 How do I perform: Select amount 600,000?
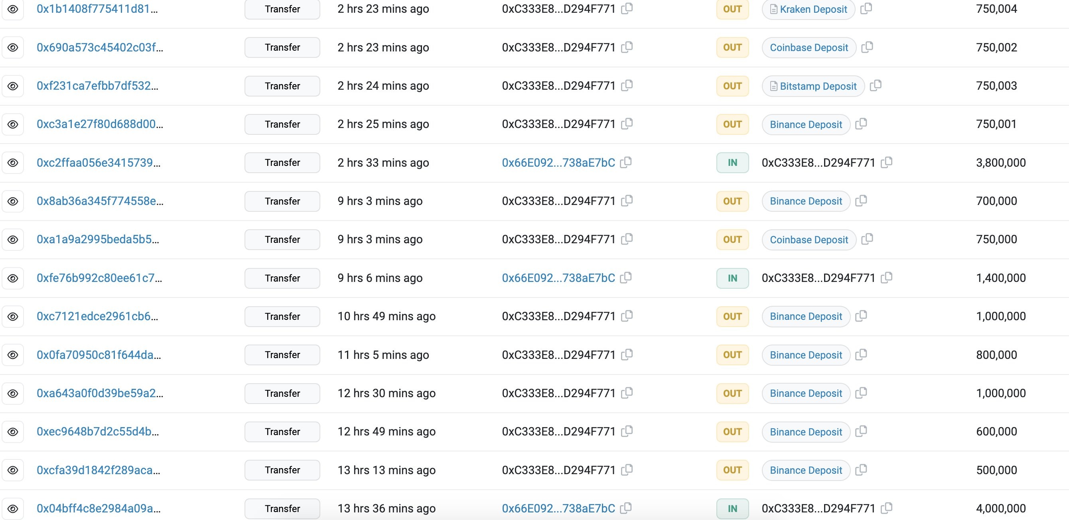996,431
